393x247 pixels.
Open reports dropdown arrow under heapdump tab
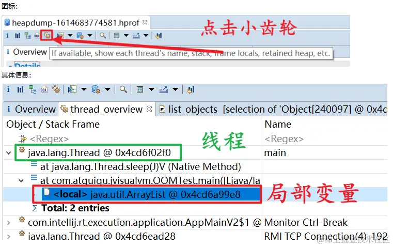(x=70, y=36)
